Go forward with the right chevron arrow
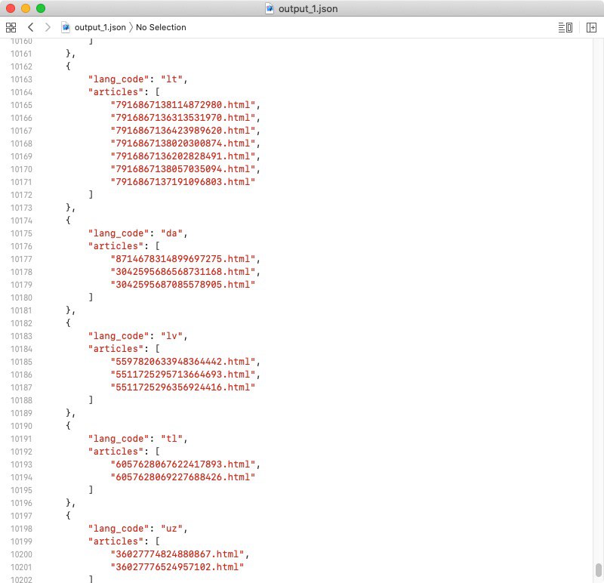Image resolution: width=604 pixels, height=583 pixels. (48, 27)
